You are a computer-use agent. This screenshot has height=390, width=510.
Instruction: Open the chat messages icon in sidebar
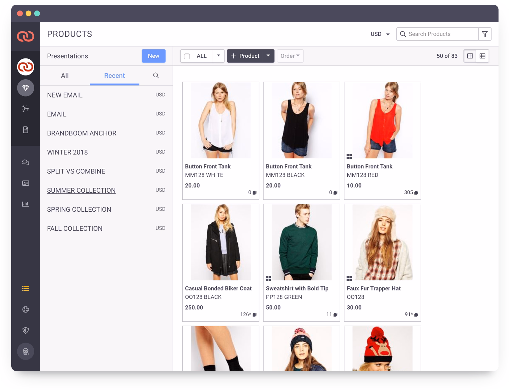26,162
